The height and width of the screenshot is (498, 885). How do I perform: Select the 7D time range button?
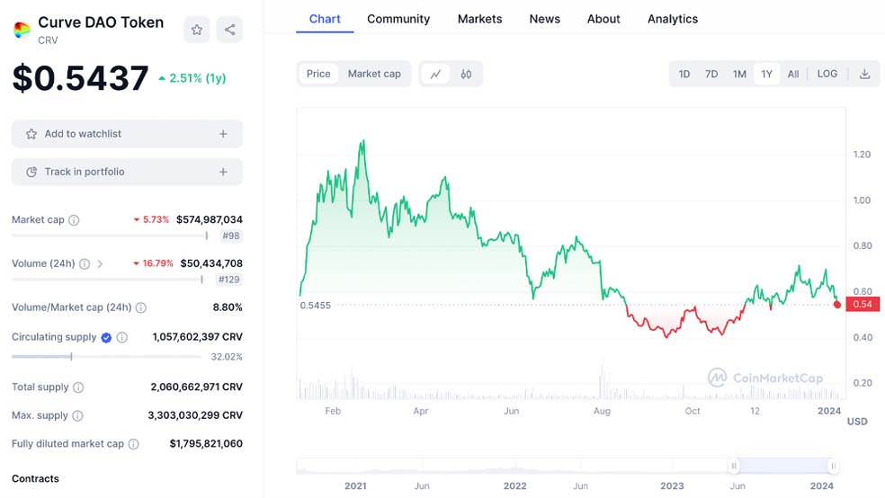point(711,74)
